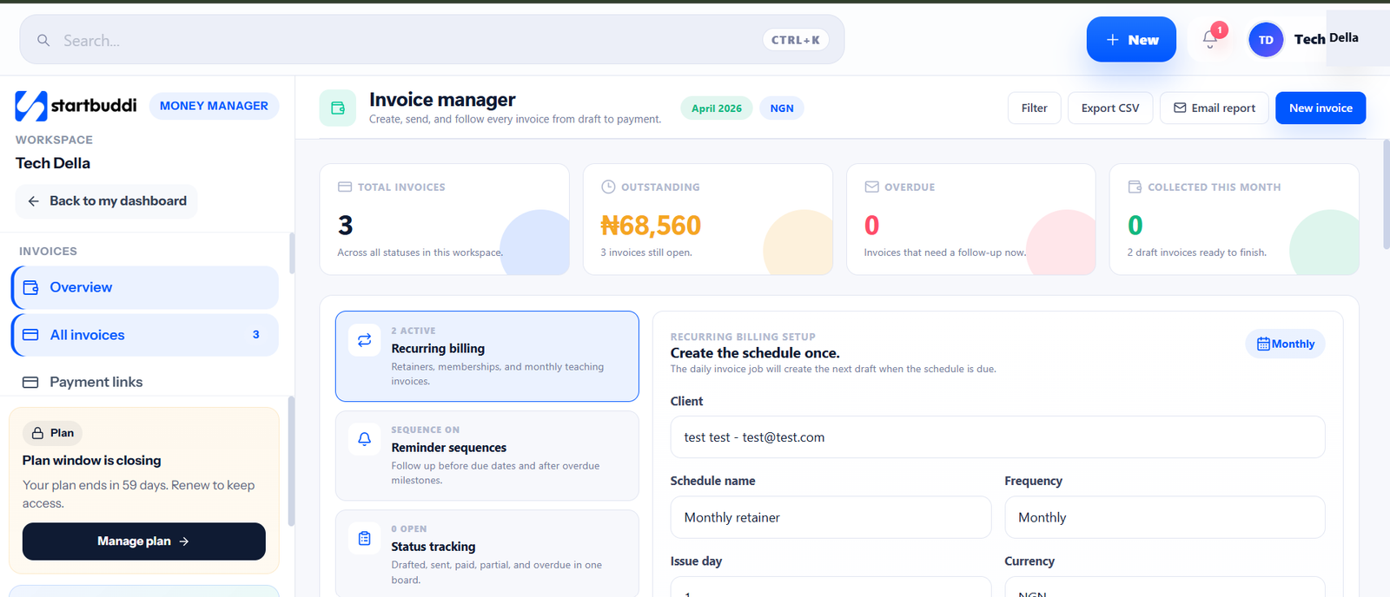
Task: Click the Total Invoices card icon
Action: pos(345,187)
